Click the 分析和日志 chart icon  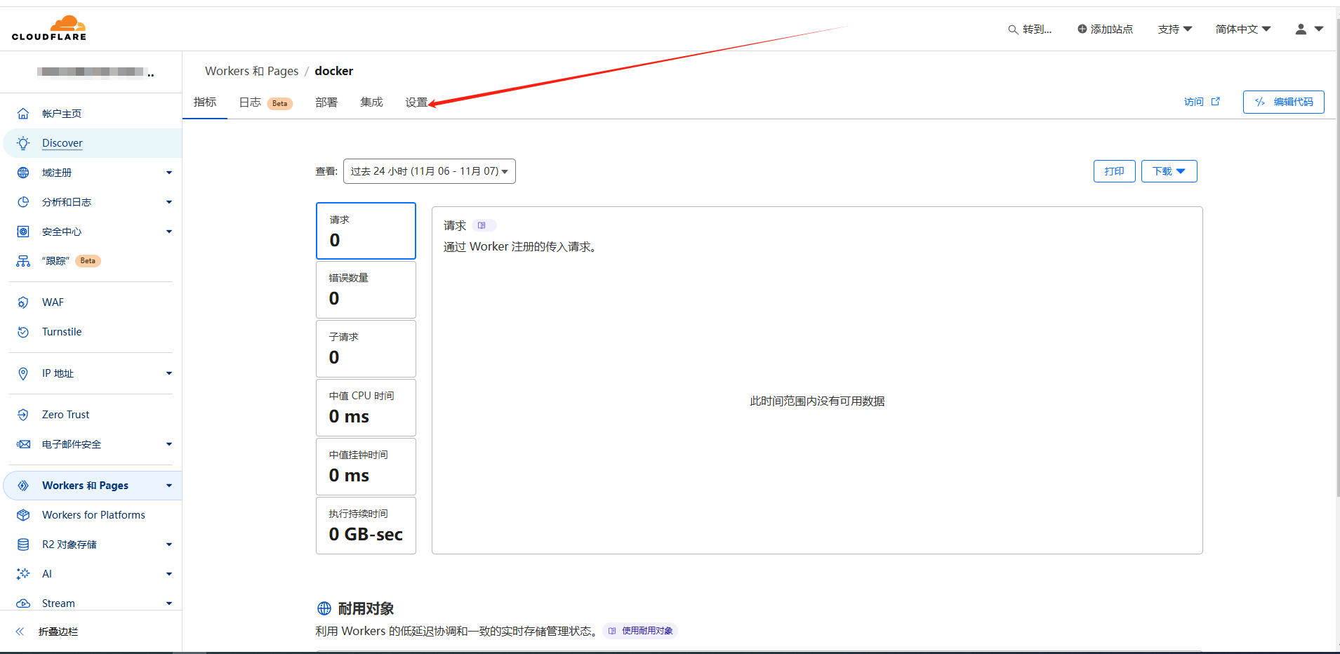coord(23,202)
